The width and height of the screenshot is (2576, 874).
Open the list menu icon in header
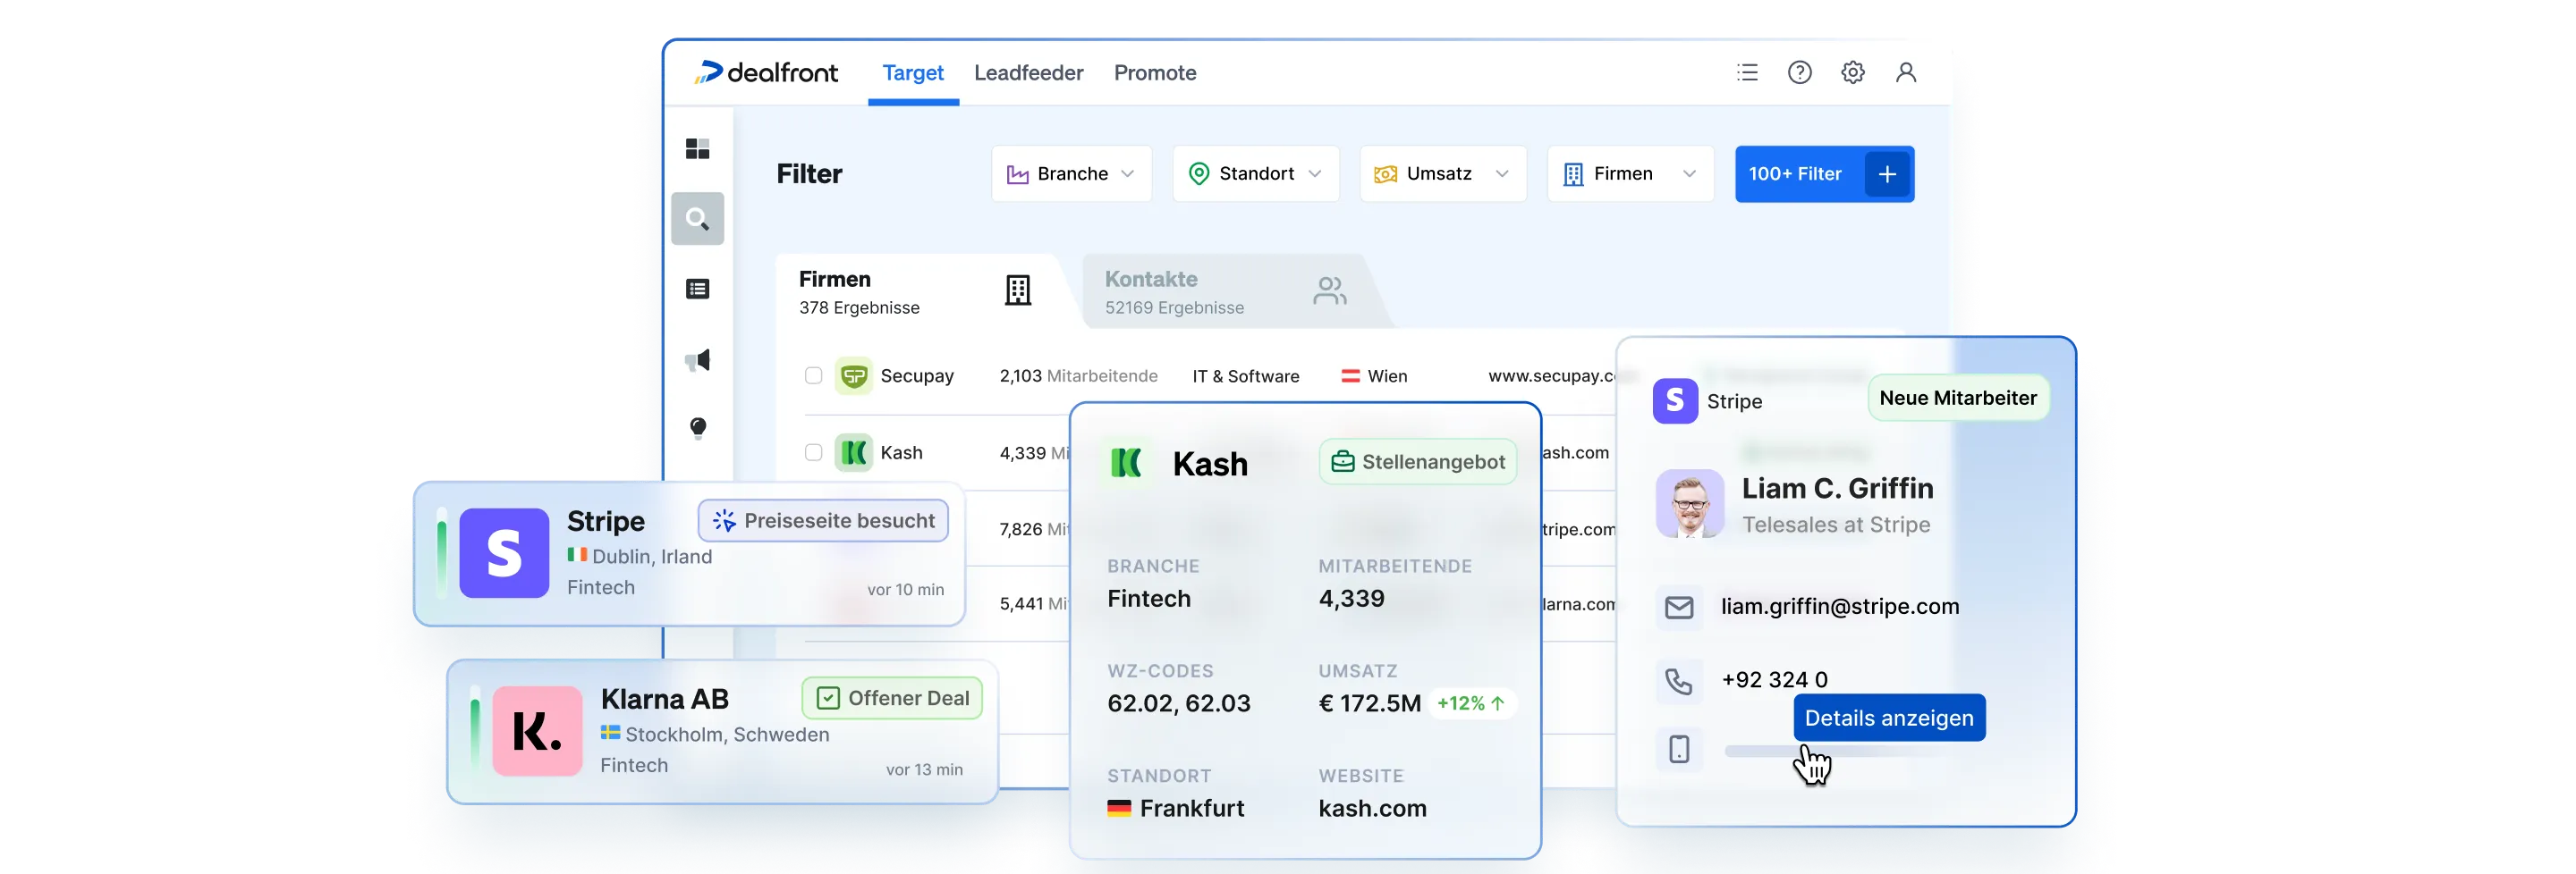click(1747, 71)
